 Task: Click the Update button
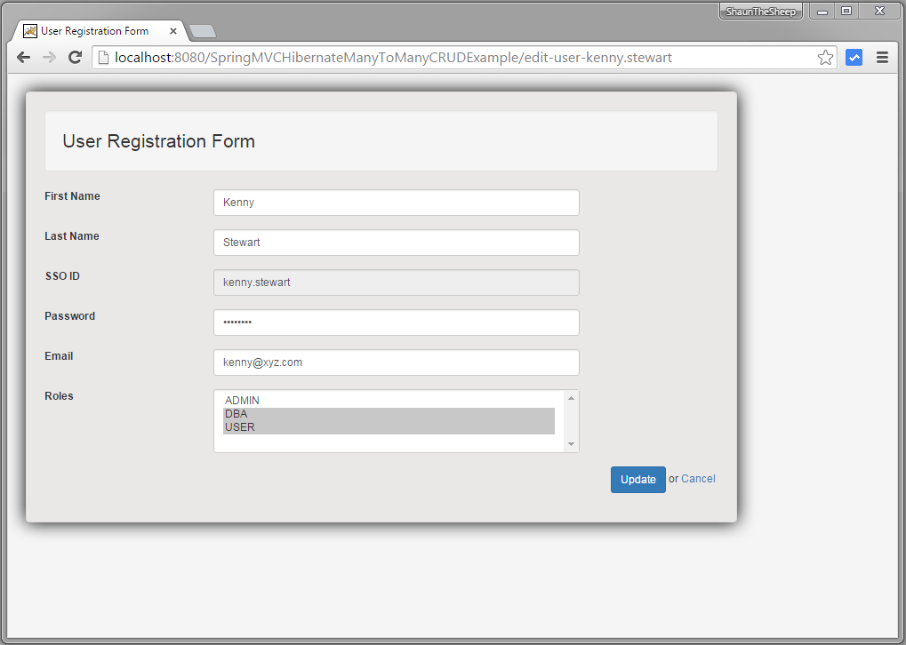[637, 479]
